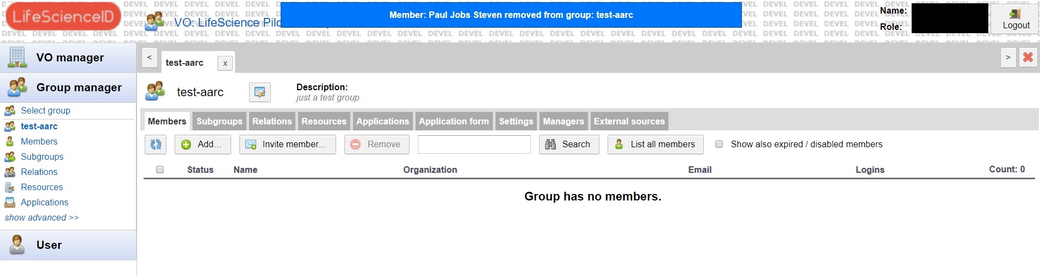Expand show advanced >> options
1040x276 pixels.
point(42,217)
